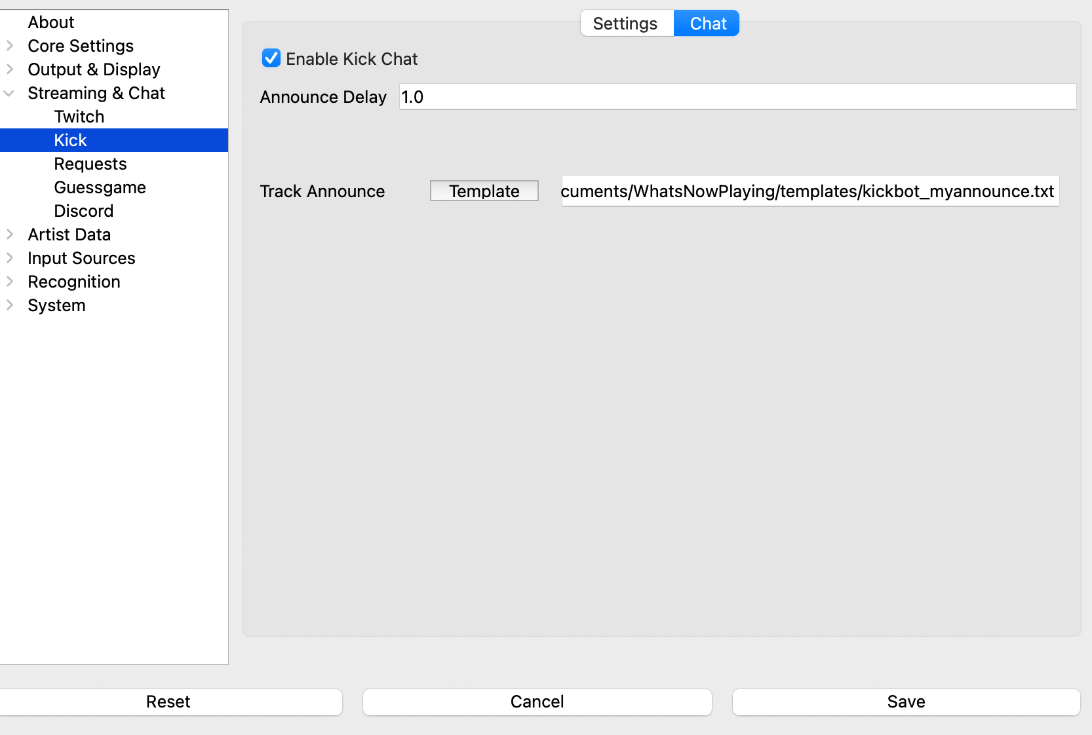Open the Track Announce Template picker
Image resolution: width=1092 pixels, height=735 pixels.
484,191
